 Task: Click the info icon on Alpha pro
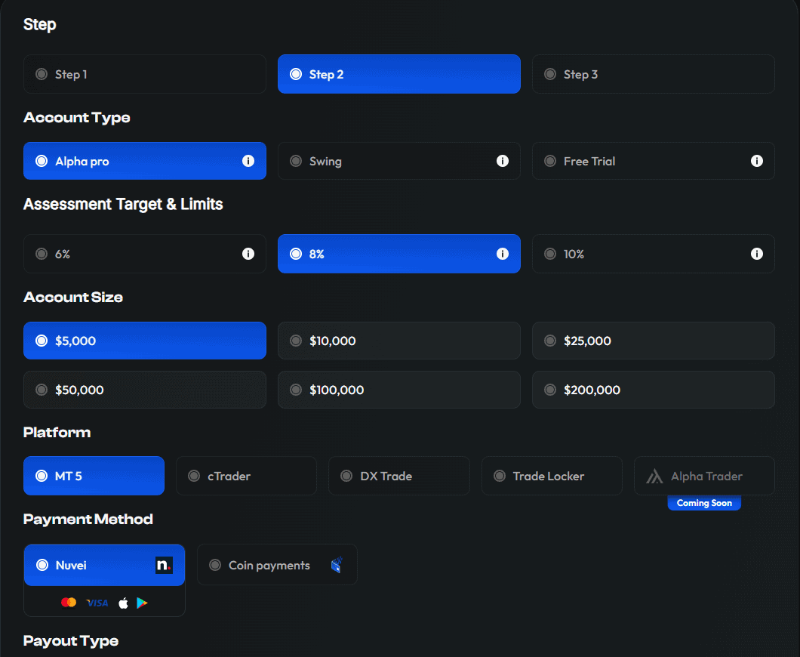pyautogui.click(x=248, y=161)
